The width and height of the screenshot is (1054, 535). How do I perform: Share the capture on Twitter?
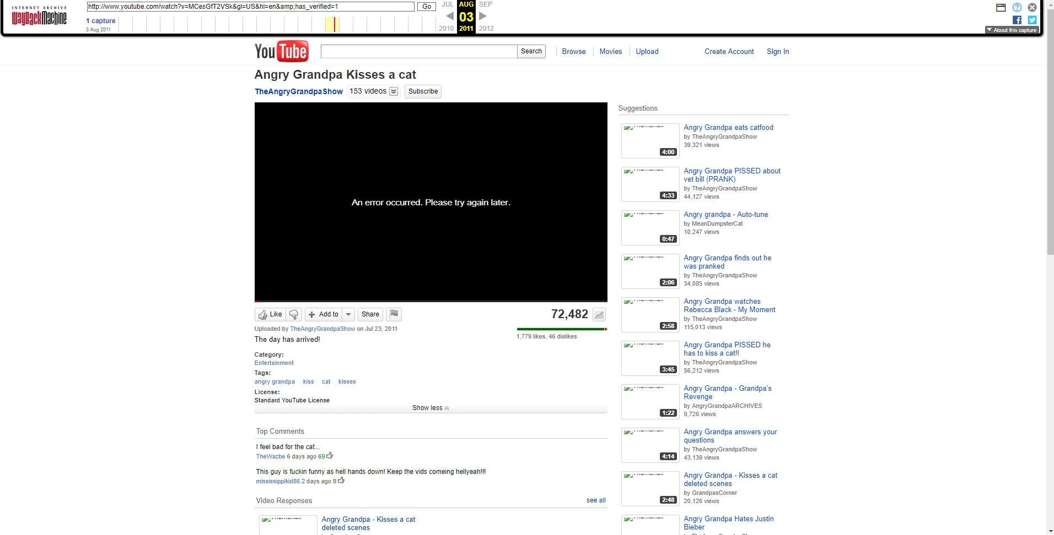click(x=1032, y=20)
